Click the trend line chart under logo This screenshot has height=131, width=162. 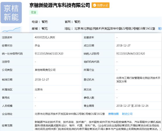[x=11, y=30]
